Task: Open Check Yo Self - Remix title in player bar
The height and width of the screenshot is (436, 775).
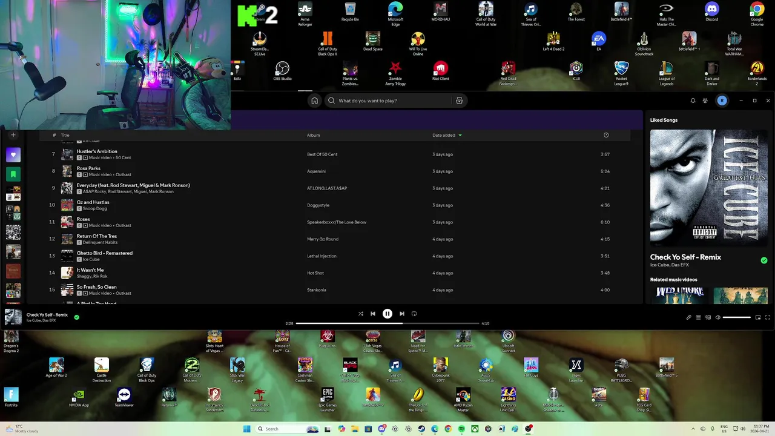Action: pos(47,315)
